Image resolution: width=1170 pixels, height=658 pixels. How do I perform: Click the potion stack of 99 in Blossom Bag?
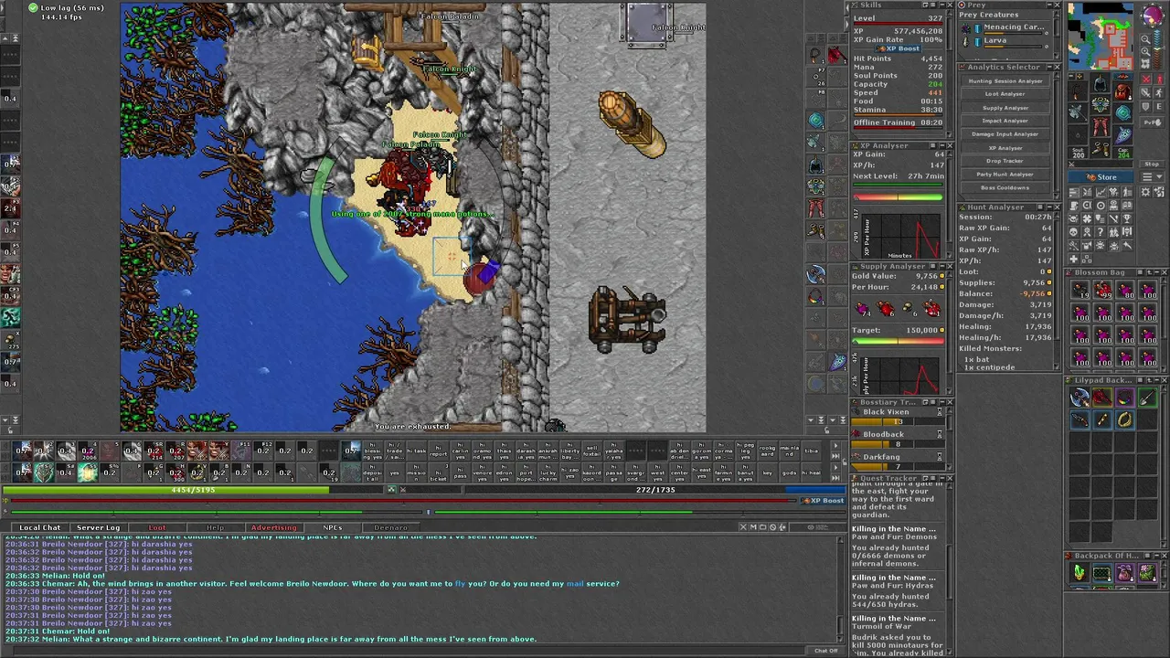1103,290
